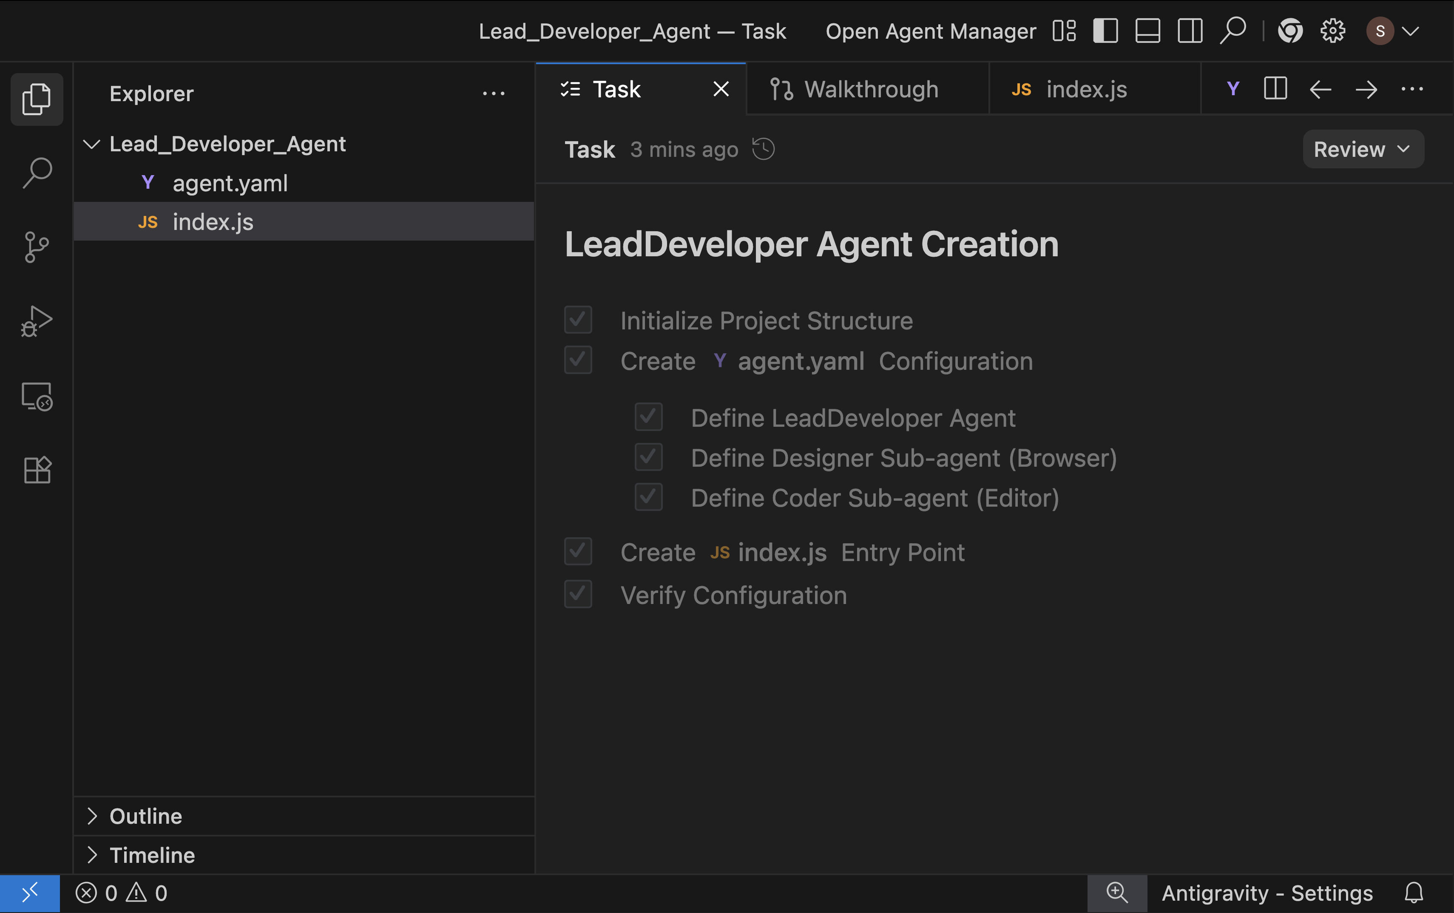
Task: Switch to the index.js editor tab
Action: pos(1085,89)
